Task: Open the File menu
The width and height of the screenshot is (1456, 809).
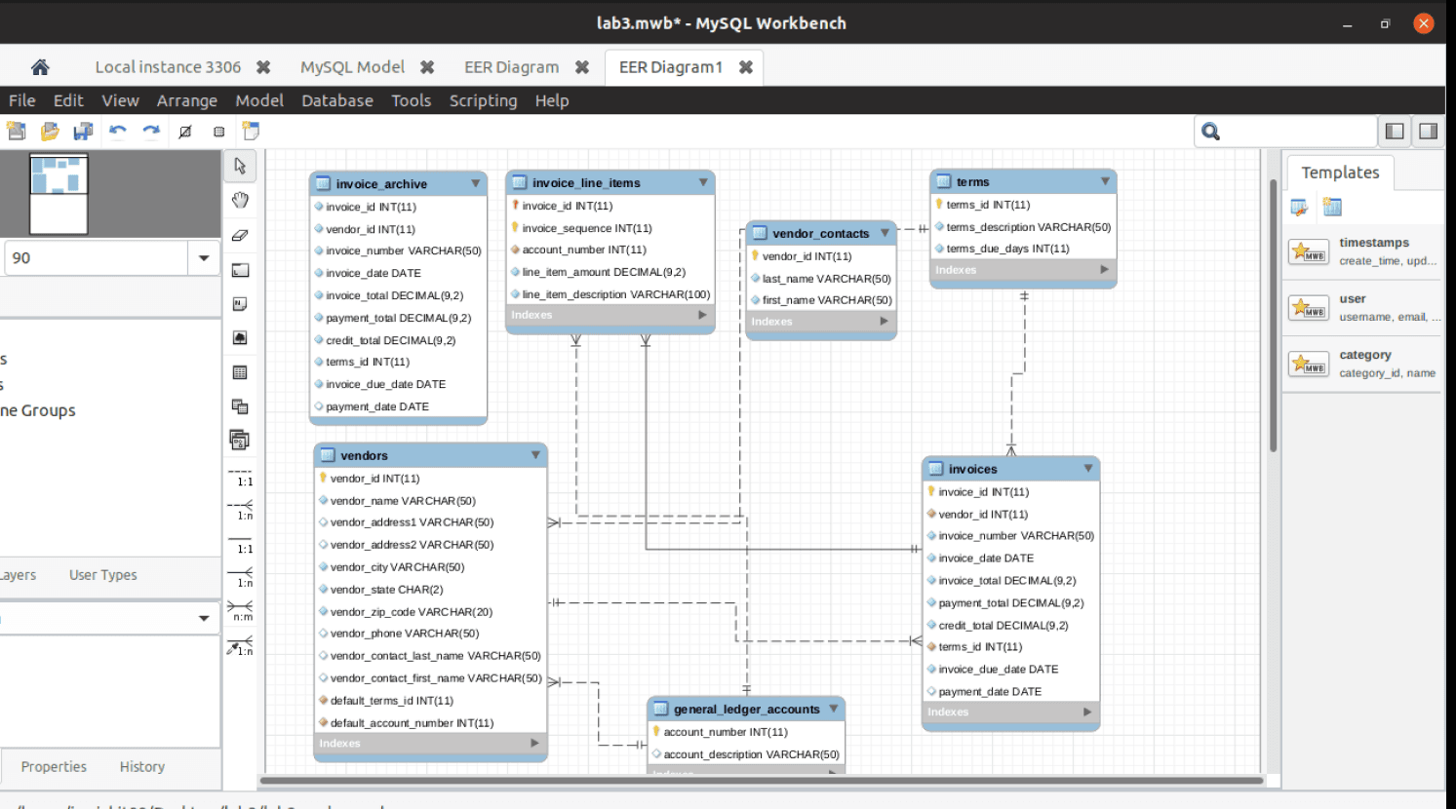Action: [x=22, y=100]
